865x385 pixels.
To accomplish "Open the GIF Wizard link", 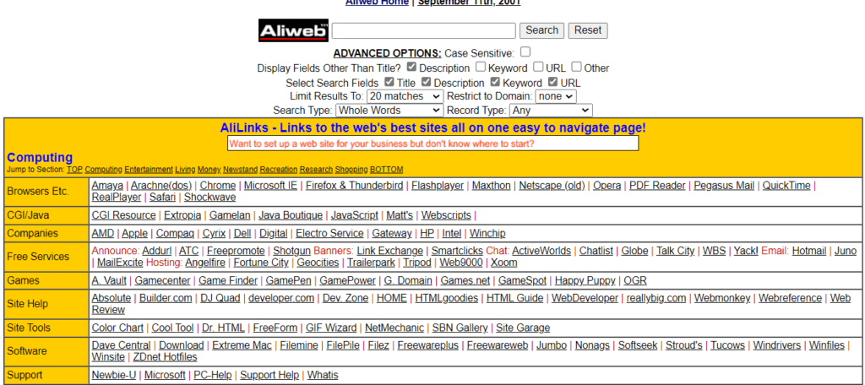I will (331, 328).
